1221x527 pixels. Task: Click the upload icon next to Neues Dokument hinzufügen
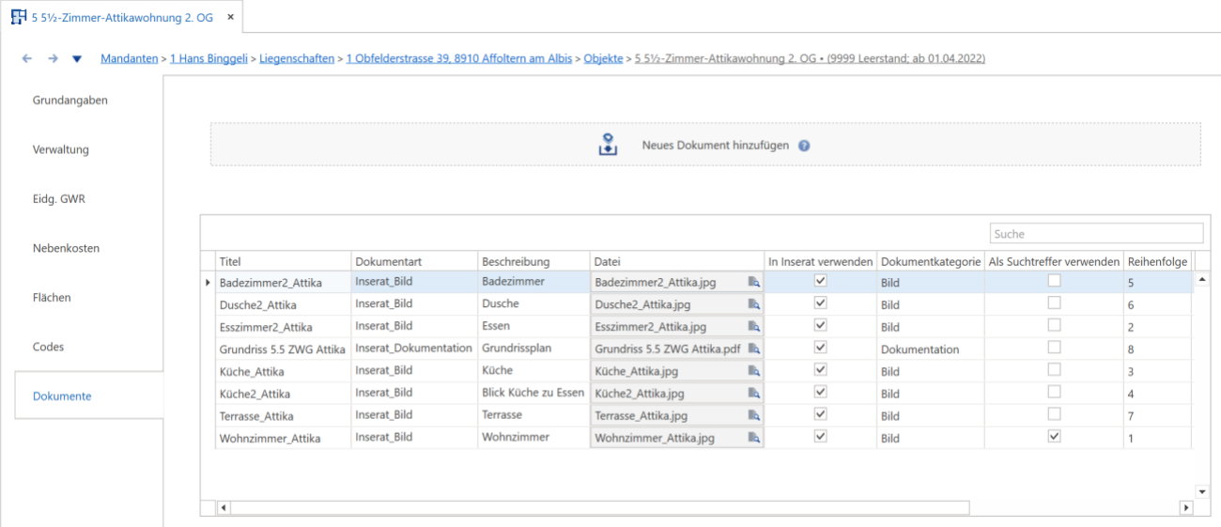click(608, 145)
